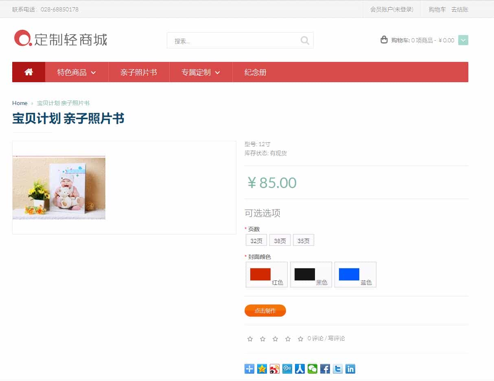Choose the 黑色 black cover color
This screenshot has width=494, height=381.
pos(311,274)
